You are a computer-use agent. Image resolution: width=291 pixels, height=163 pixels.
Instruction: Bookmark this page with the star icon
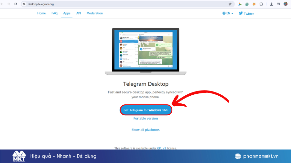click(230, 4)
